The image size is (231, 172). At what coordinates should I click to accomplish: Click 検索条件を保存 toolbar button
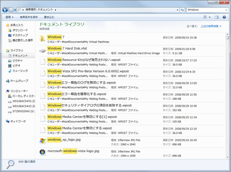29,17
